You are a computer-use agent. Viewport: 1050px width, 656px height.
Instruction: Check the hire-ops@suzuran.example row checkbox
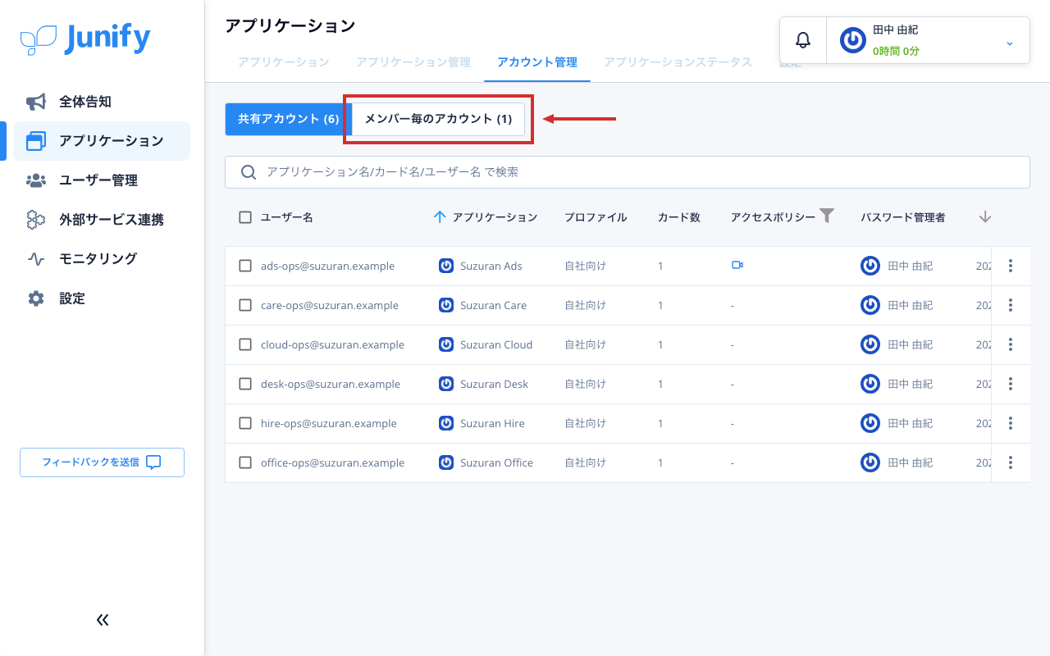click(x=245, y=423)
